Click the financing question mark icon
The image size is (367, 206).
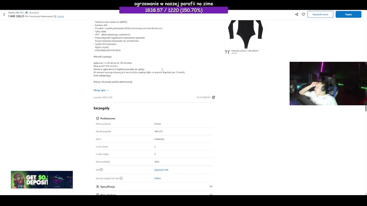click(x=55, y=16)
